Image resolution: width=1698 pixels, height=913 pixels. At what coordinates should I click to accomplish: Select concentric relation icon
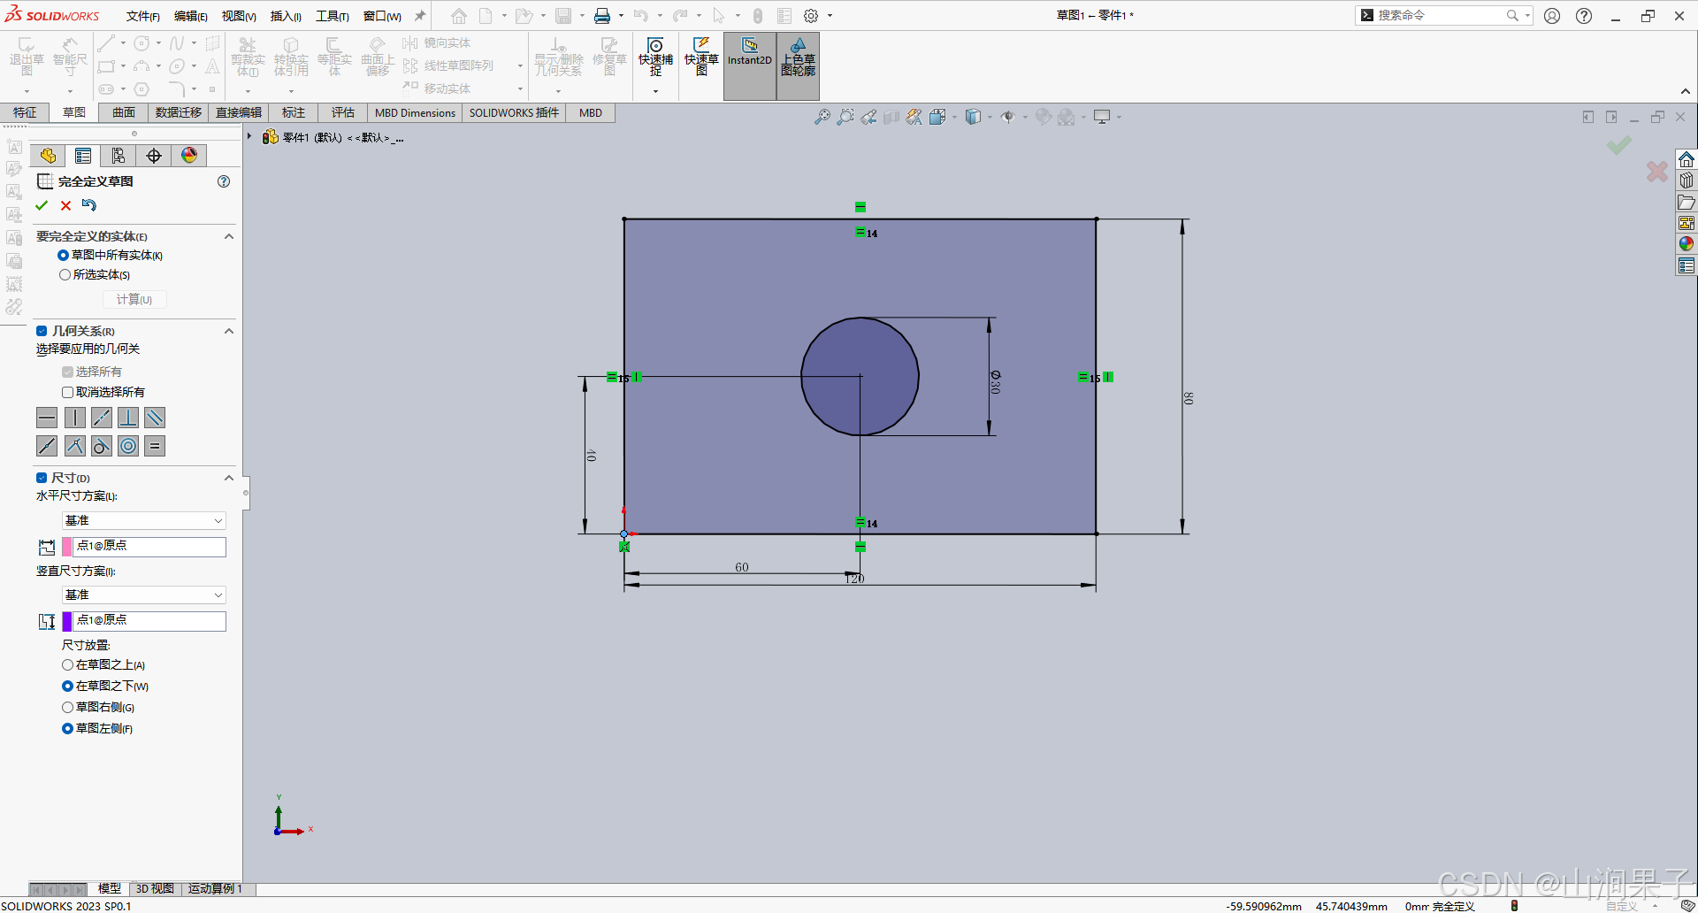[x=128, y=446]
